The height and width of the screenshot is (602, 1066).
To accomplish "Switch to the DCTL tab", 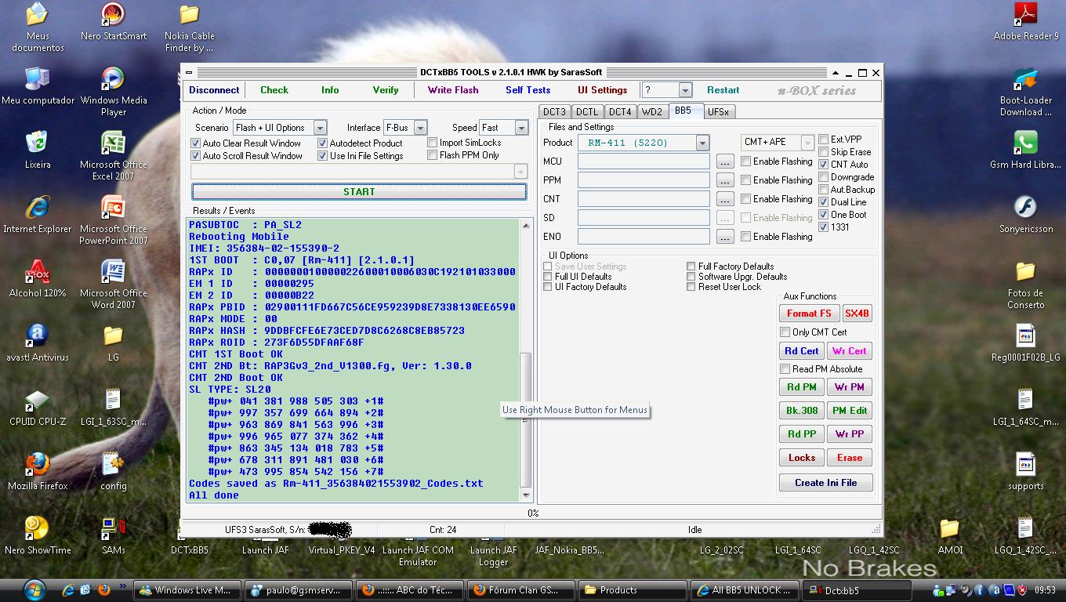I will point(587,112).
